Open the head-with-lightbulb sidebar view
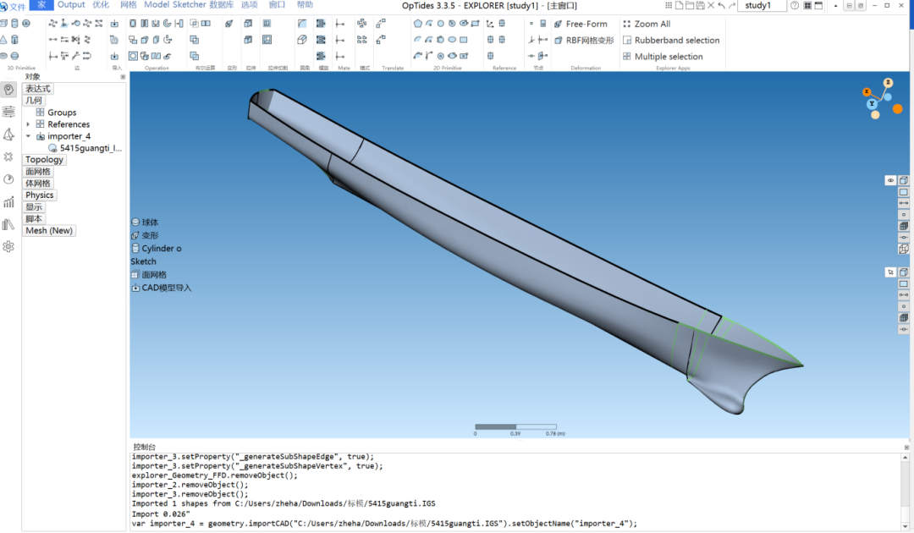The height and width of the screenshot is (533, 914). click(8, 89)
